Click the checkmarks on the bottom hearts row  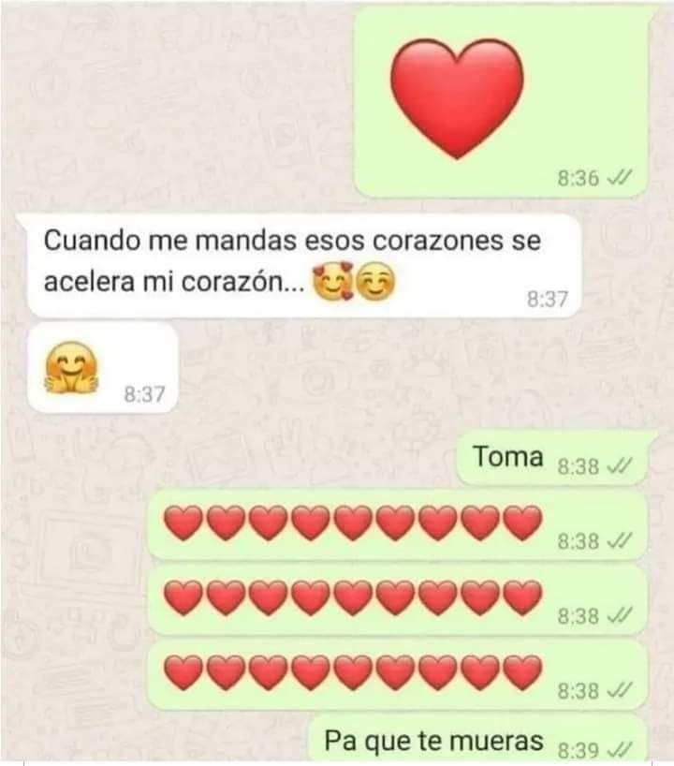coord(619,690)
